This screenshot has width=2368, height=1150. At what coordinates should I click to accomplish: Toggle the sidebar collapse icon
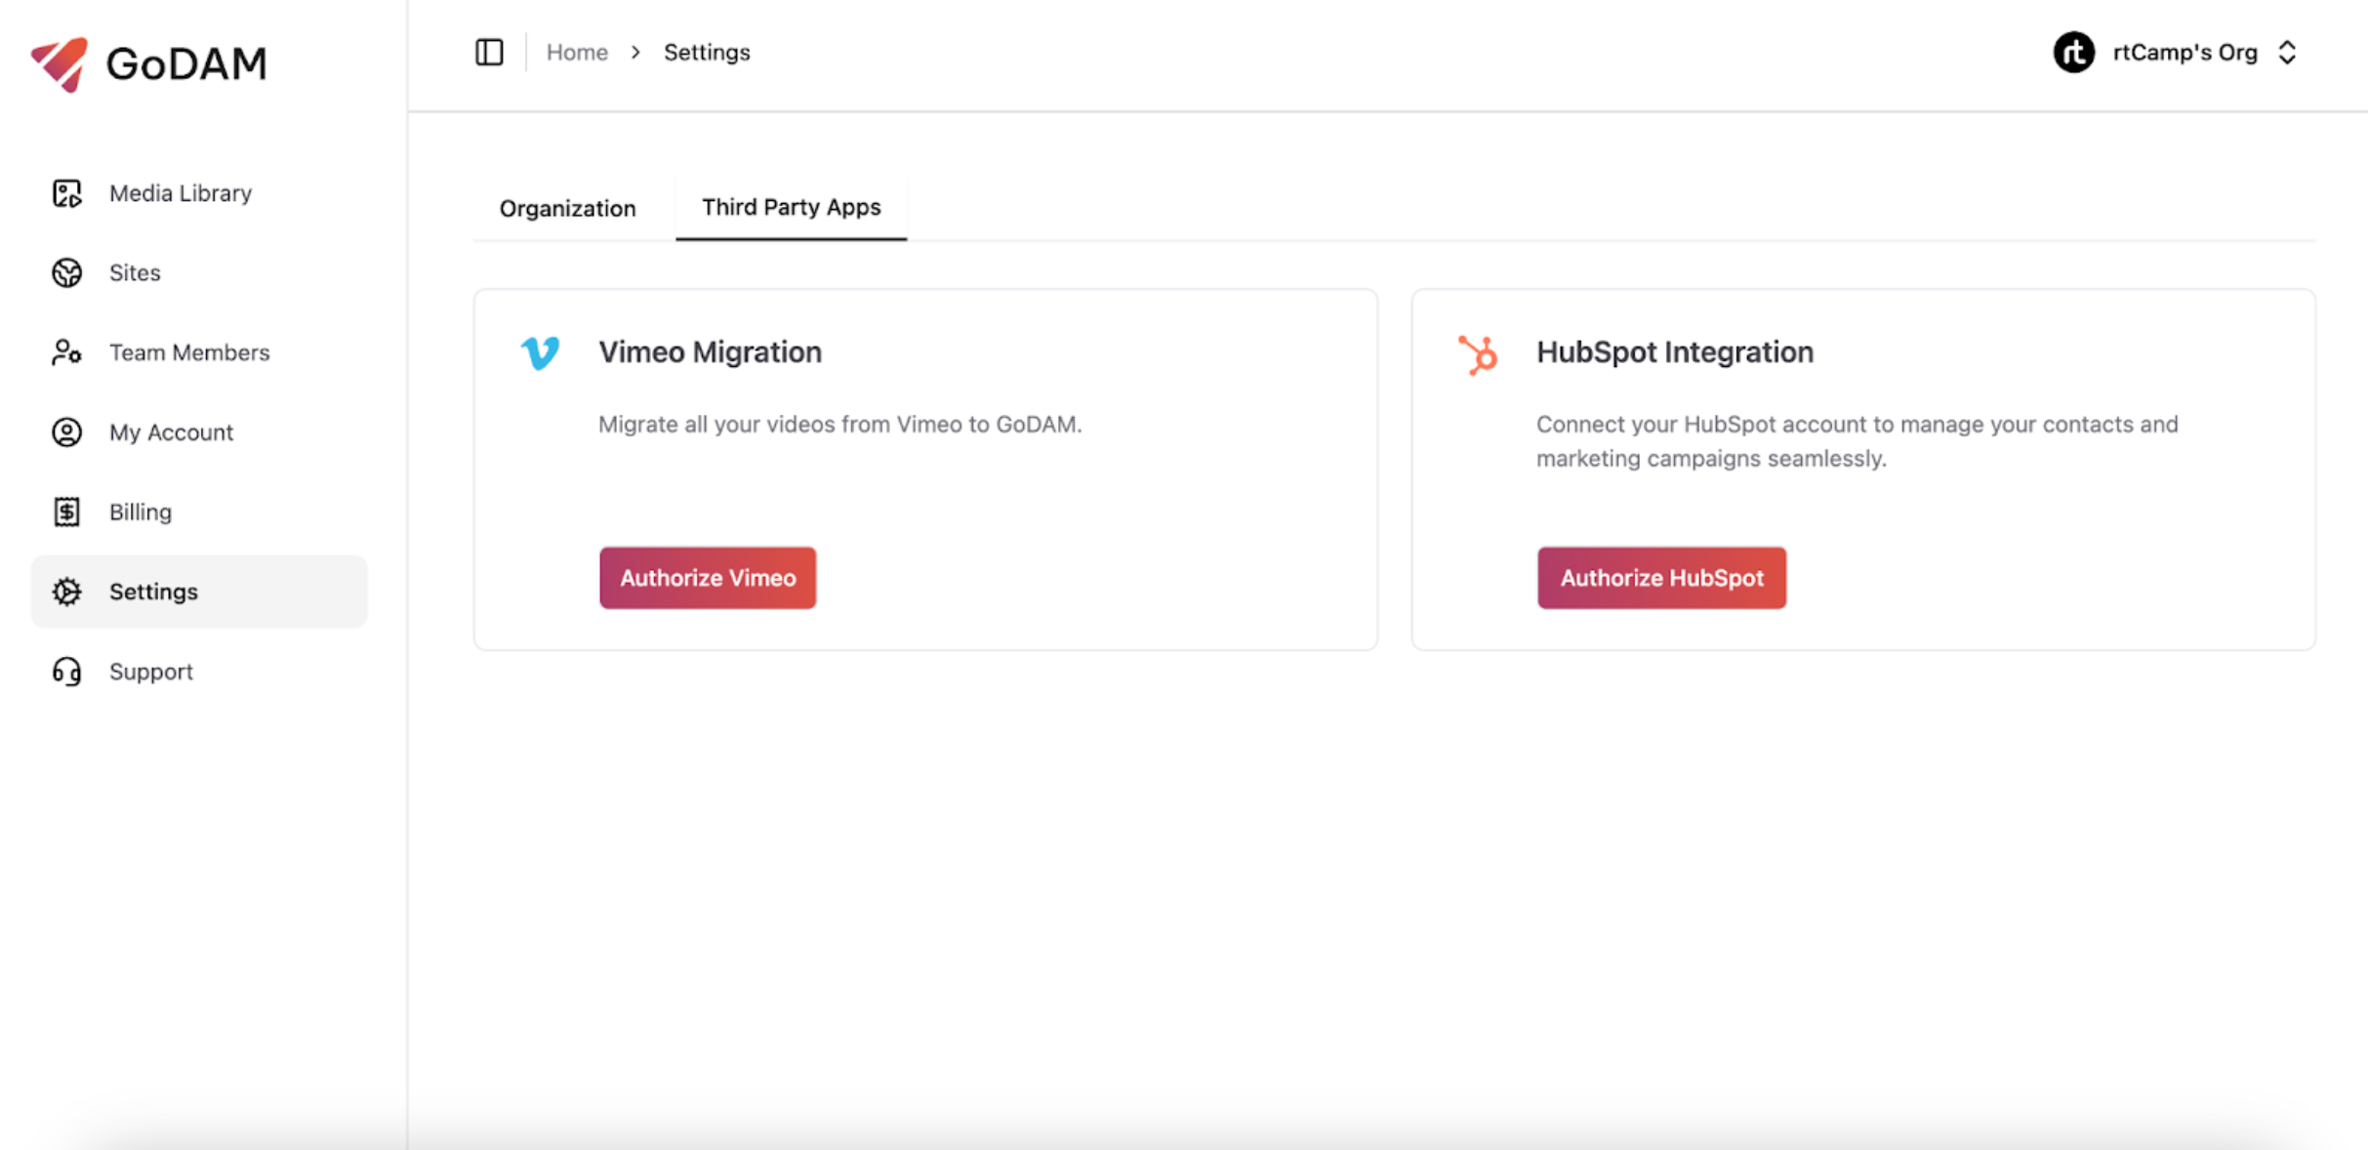(489, 52)
